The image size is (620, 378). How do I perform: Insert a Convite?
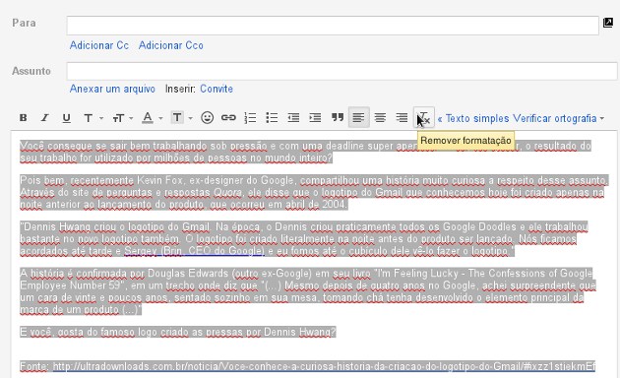point(217,89)
